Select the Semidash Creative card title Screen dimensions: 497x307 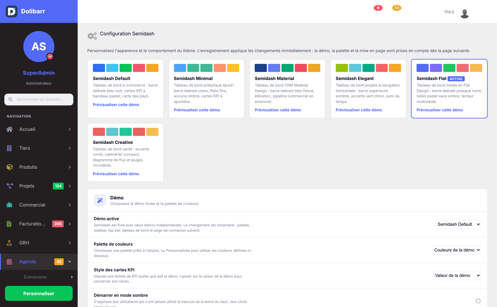(113, 142)
